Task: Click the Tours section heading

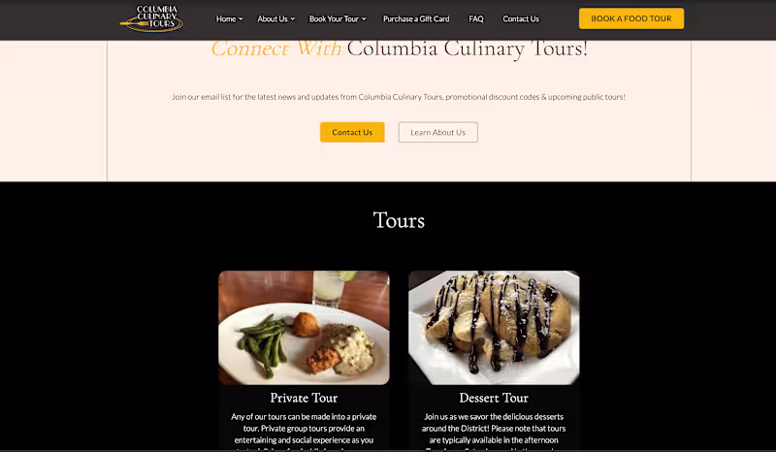Action: (x=399, y=220)
